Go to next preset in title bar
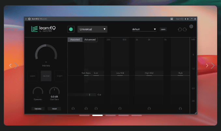The width and height of the screenshot is (221, 131). point(188,19)
